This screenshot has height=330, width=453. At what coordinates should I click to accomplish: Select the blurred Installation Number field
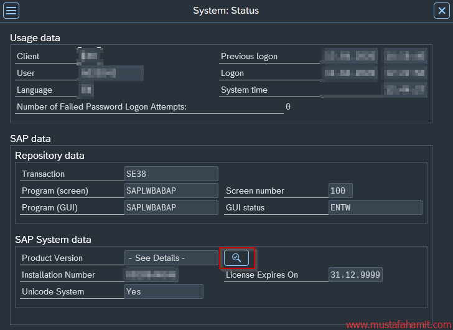click(151, 275)
